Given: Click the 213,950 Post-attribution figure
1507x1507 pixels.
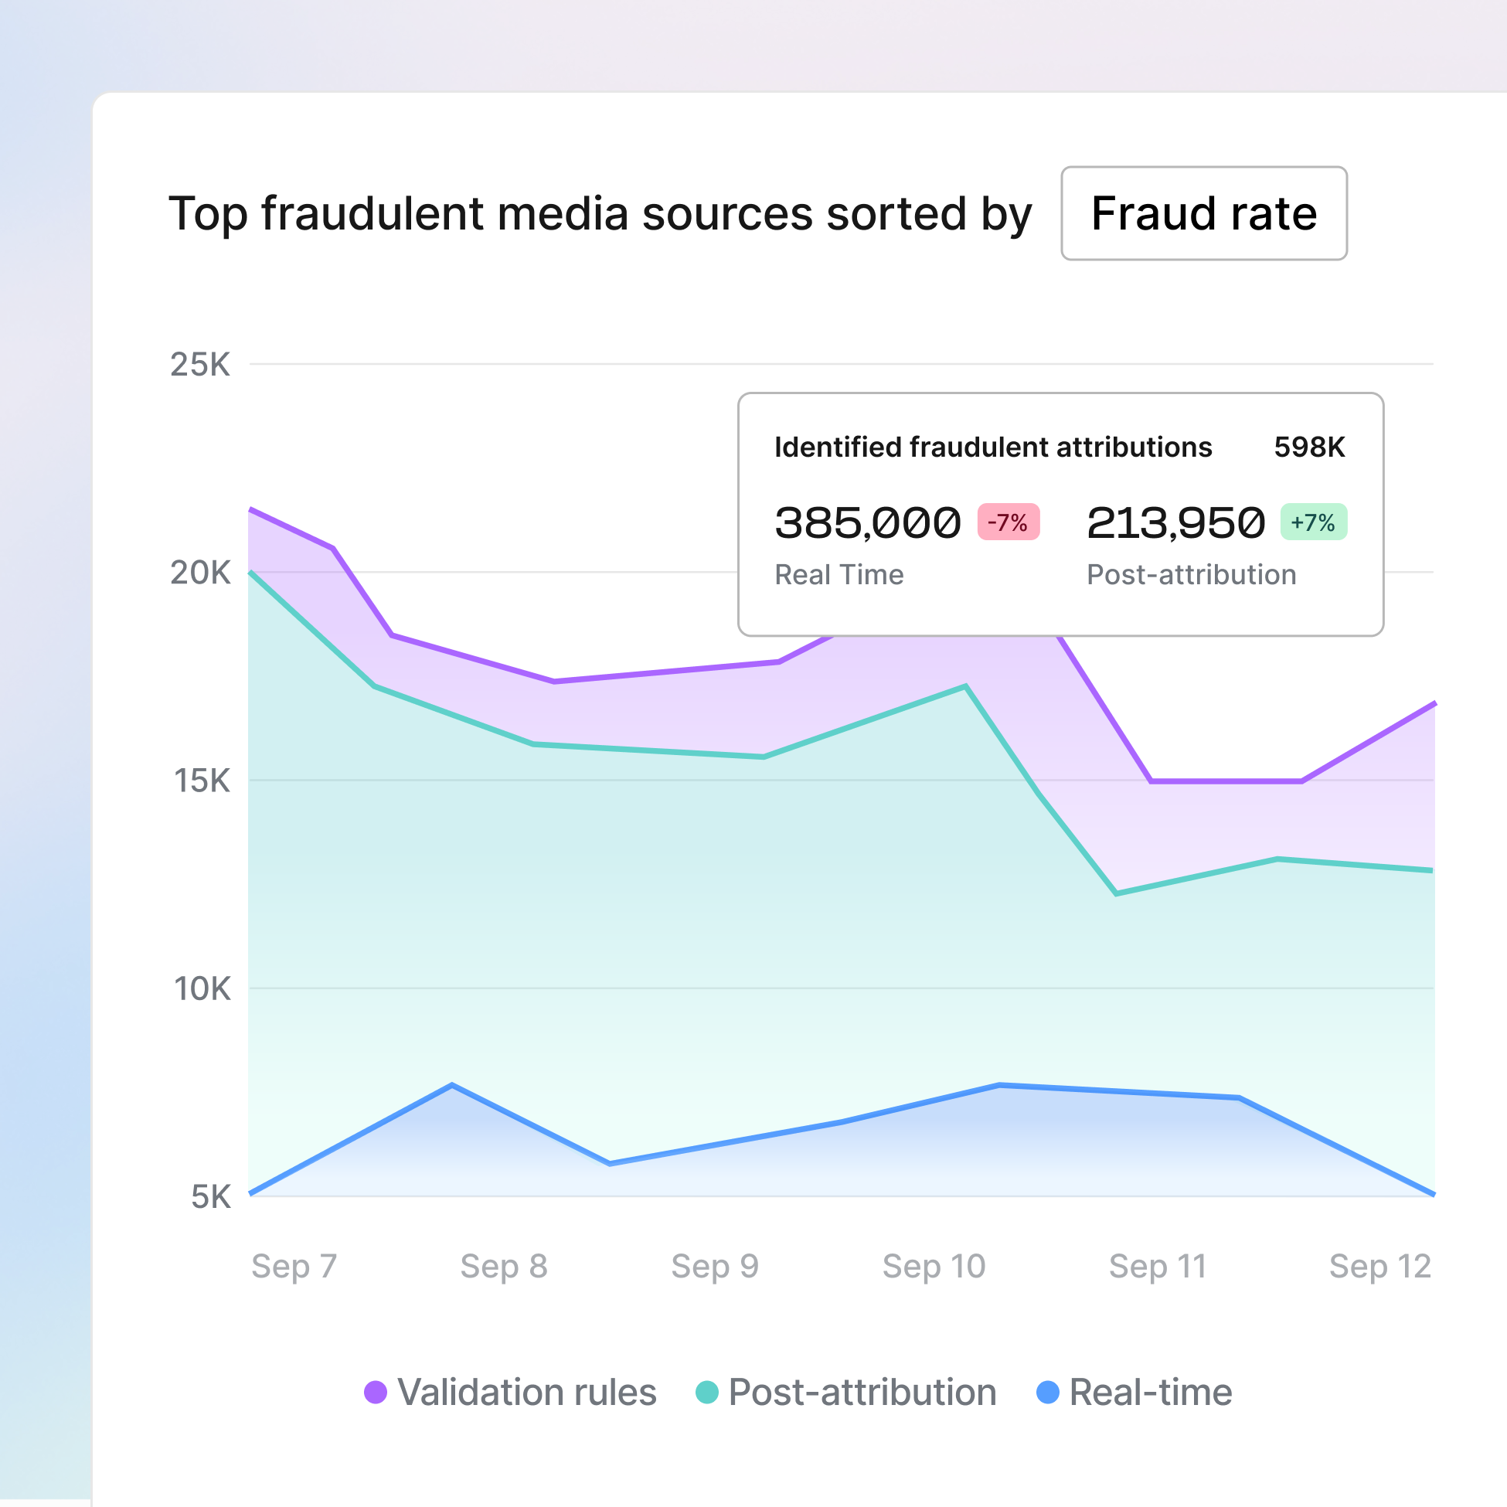Looking at the screenshot, I should point(1176,521).
